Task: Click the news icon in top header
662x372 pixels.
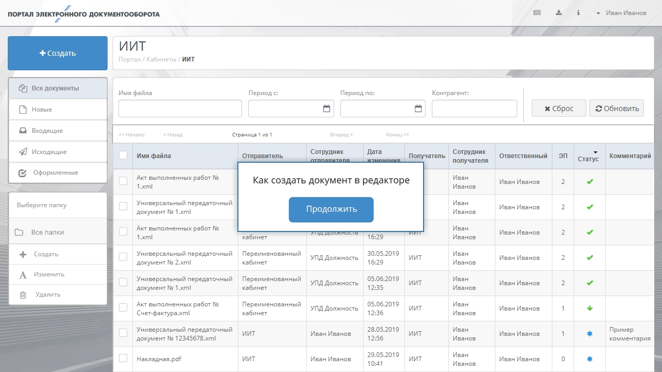Action: (537, 13)
